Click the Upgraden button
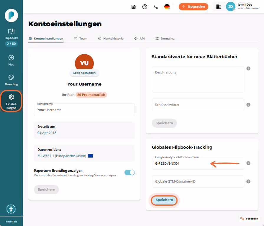The width and height of the screenshot is (264, 226). click(194, 6)
